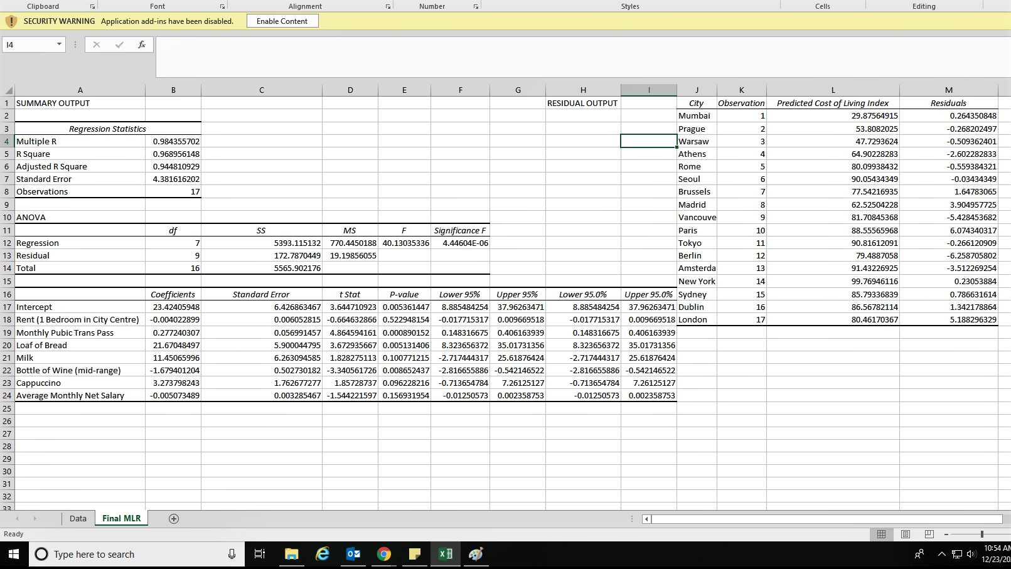Select column C header
The image size is (1011, 569).
[262, 90]
